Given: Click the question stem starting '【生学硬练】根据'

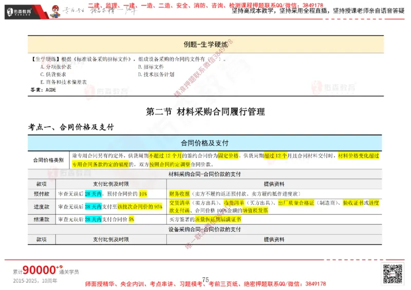Looking at the screenshot, I should pos(128,59).
